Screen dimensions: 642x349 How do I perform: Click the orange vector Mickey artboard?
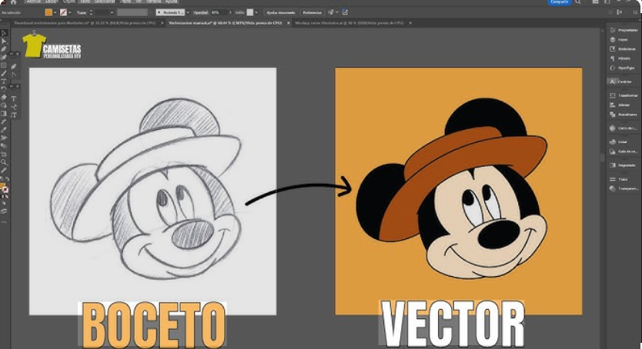[x=459, y=191]
